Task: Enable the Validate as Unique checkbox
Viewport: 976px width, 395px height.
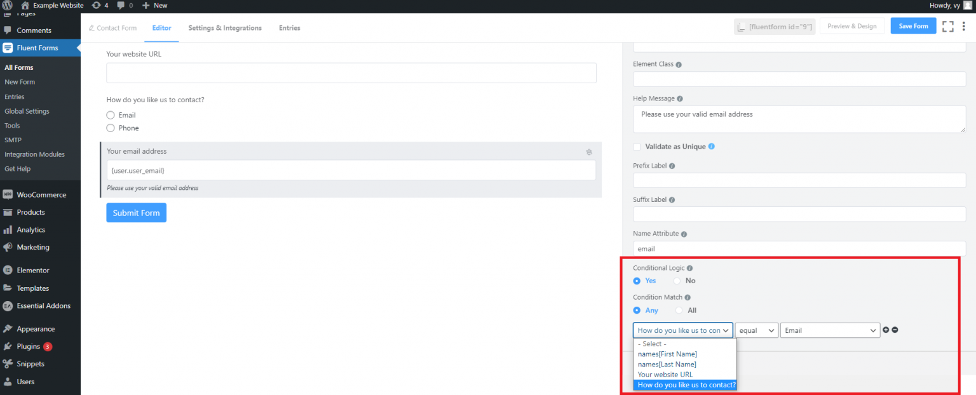Action: (637, 147)
